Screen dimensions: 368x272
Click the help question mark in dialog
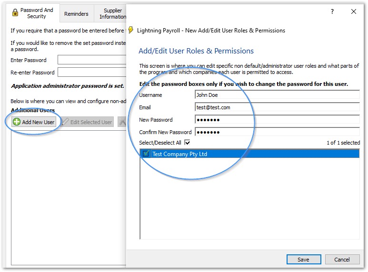tap(332, 11)
